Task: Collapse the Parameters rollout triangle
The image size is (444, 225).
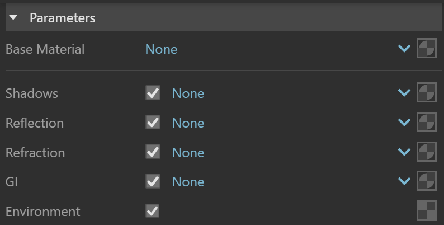Action: pos(13,17)
